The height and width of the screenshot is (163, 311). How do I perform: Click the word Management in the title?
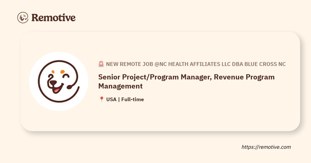point(121,86)
